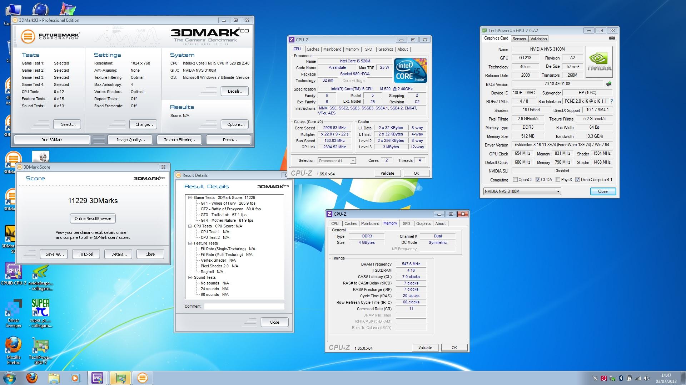Launch Firefox from the taskbar
The height and width of the screenshot is (385, 686).
coord(32,378)
